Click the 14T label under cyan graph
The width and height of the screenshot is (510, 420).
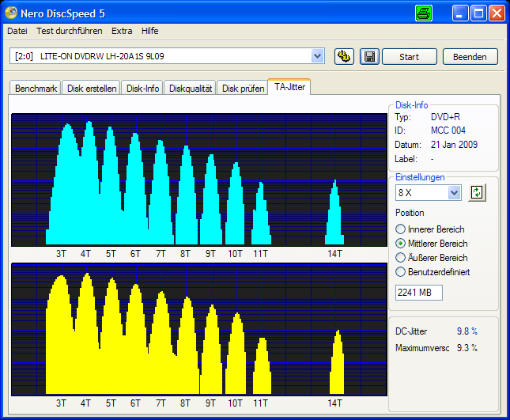click(x=334, y=254)
